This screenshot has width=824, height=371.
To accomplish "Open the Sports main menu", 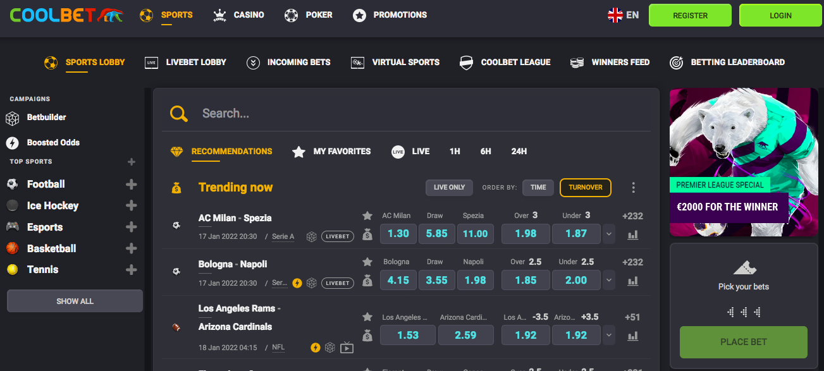I will (166, 15).
